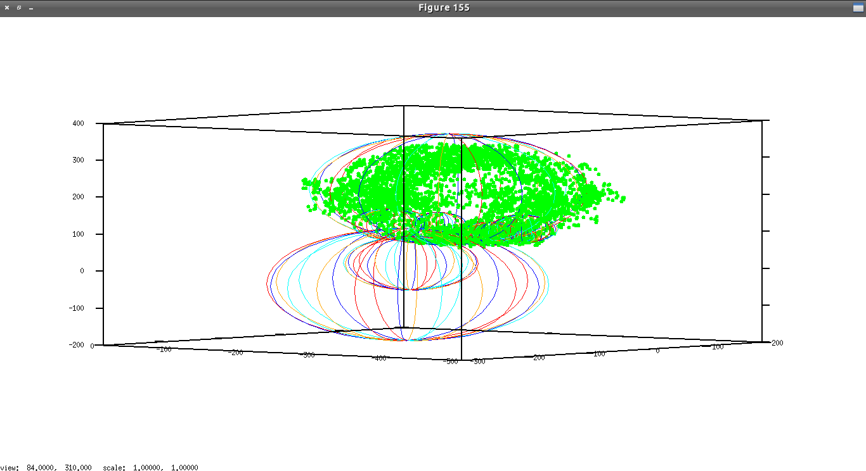Screen dimensions: 866x471
Task: Select the -400 tick label on bottom axis
Action: point(378,358)
